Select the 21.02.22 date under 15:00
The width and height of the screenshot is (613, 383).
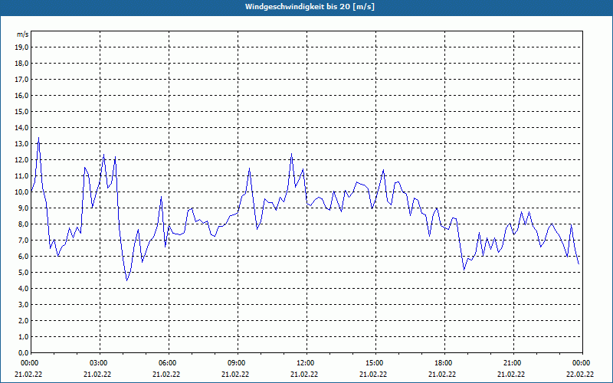(373, 375)
